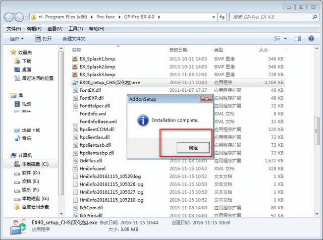Click the Forward navigation button
Viewport: 323px width, 240px height.
click(x=19, y=17)
